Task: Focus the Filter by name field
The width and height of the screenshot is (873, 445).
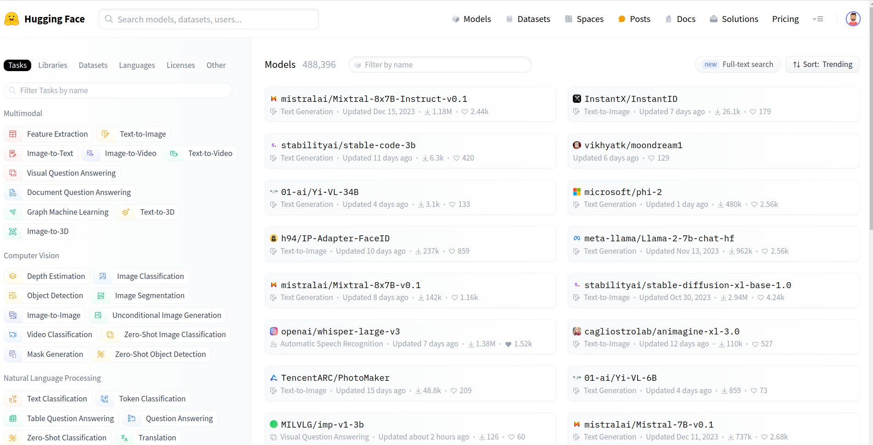Action: click(x=440, y=65)
